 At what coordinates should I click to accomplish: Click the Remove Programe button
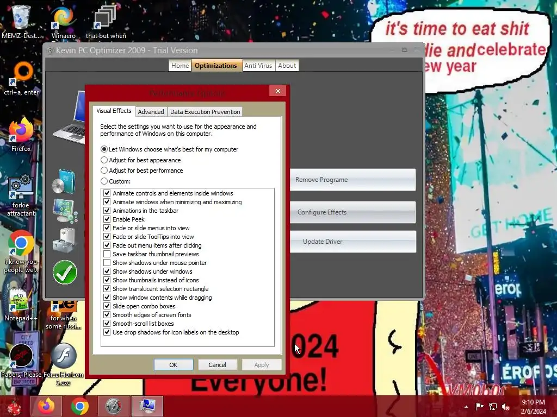coord(352,180)
